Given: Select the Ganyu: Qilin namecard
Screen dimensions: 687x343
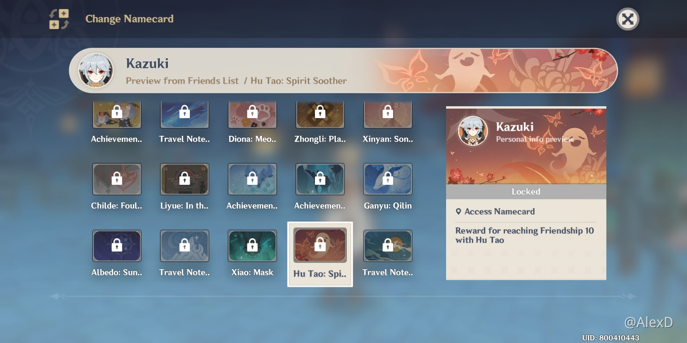Looking at the screenshot, I should [x=388, y=180].
